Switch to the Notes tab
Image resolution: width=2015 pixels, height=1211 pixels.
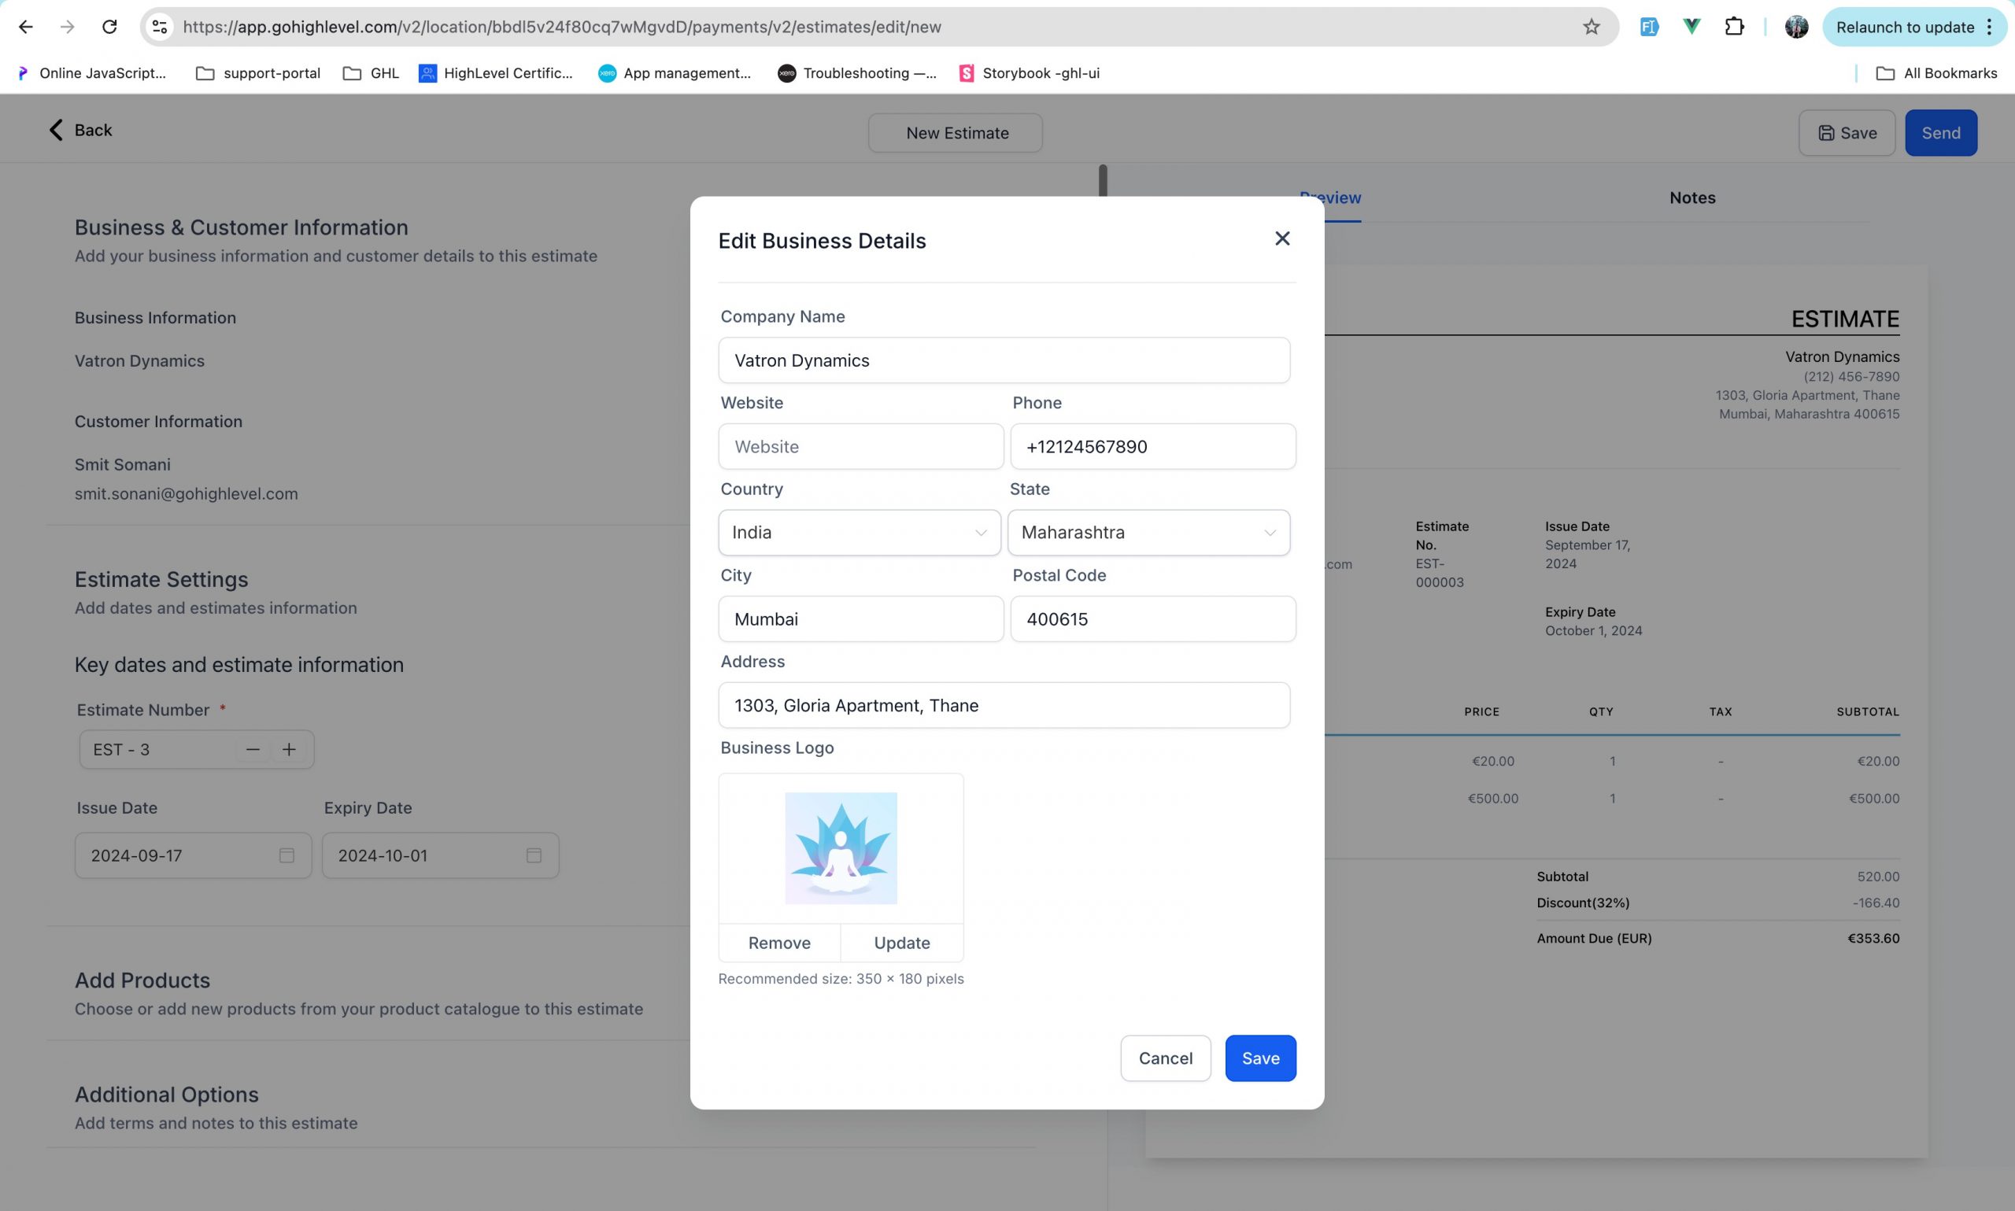(1691, 198)
